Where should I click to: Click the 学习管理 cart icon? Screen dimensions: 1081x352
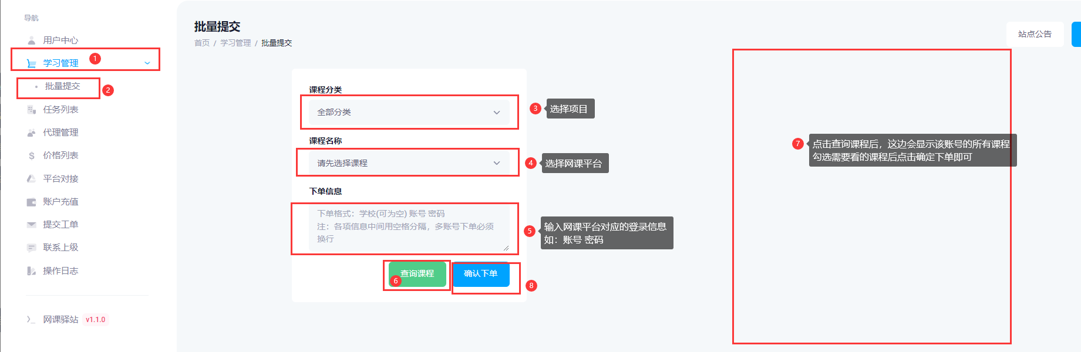click(32, 63)
